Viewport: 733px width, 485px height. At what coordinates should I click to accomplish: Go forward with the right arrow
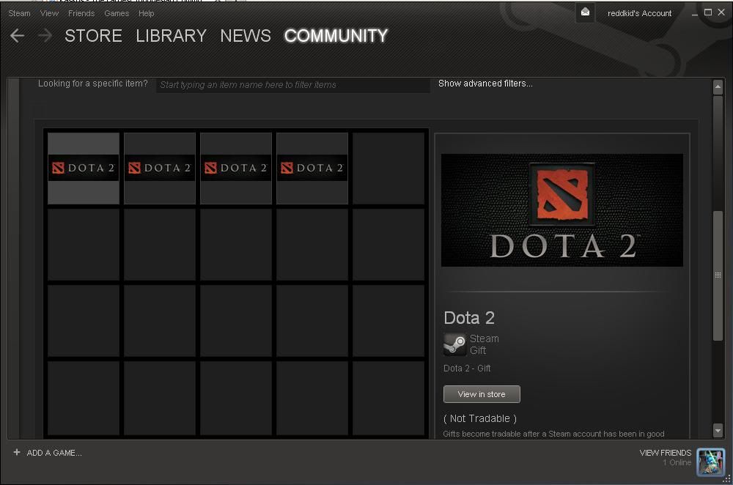45,35
